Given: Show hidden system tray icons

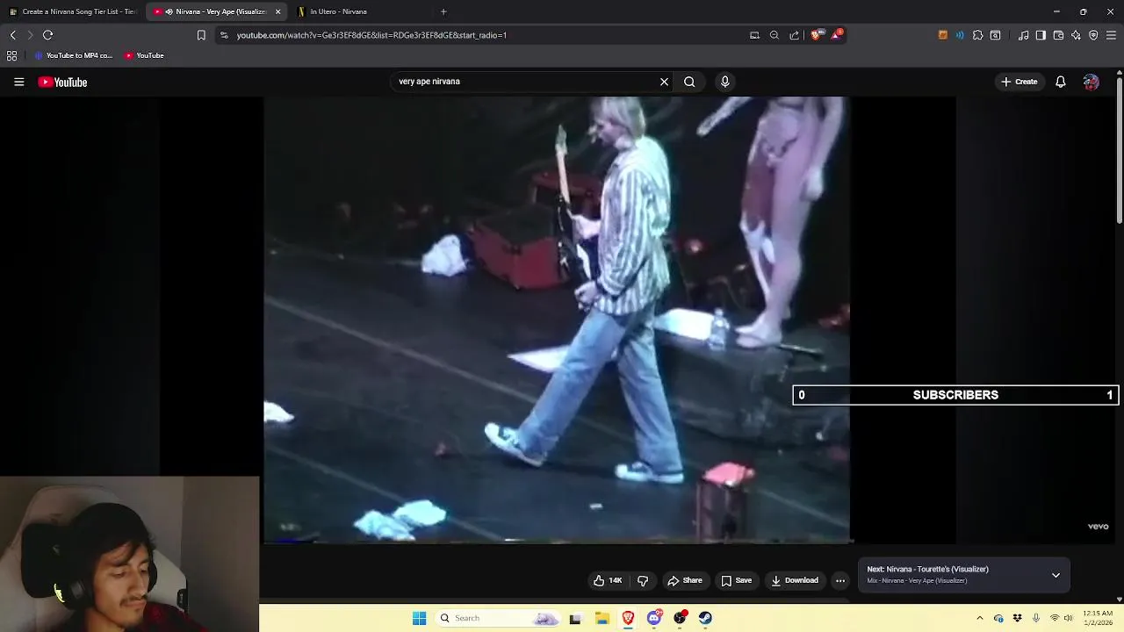Looking at the screenshot, I should [x=980, y=618].
